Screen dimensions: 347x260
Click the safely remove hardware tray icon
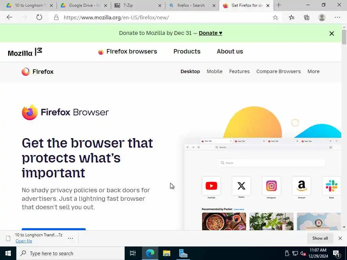[x=287, y=254]
